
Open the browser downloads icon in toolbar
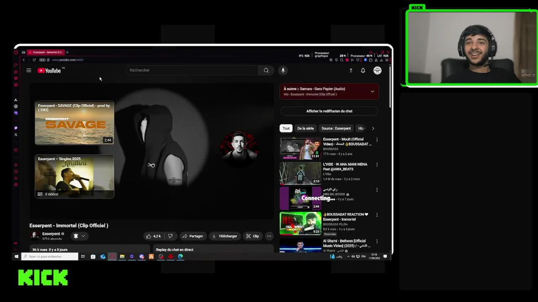(381, 60)
